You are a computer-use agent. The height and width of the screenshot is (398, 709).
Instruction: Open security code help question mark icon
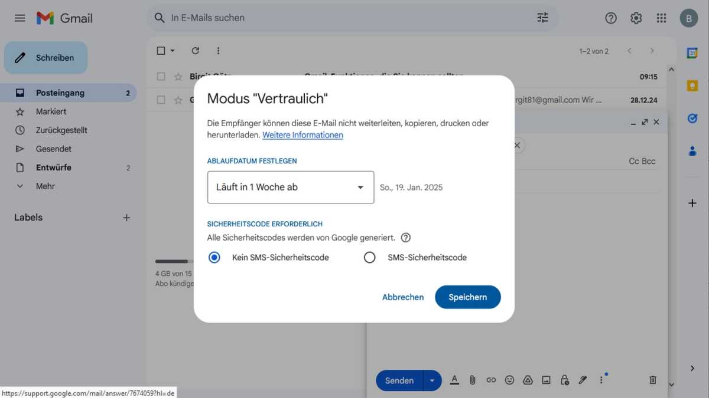click(405, 238)
